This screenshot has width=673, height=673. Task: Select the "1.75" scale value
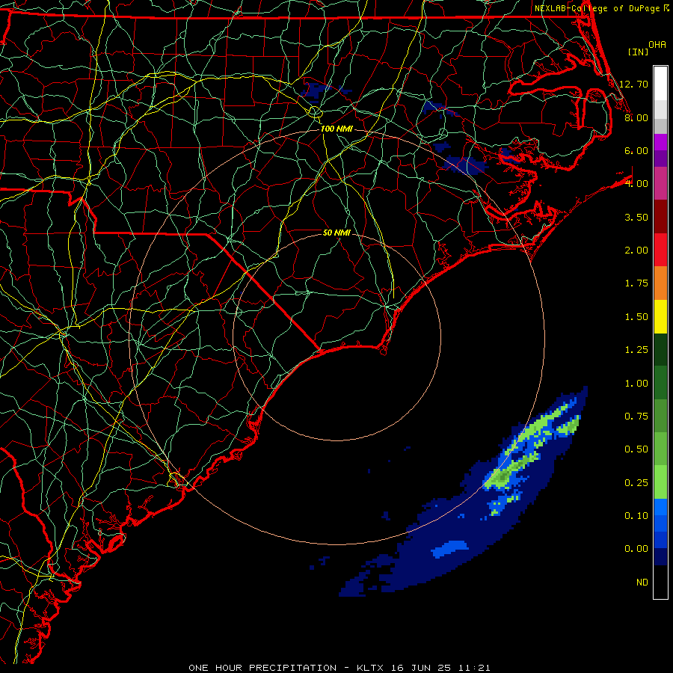point(636,283)
